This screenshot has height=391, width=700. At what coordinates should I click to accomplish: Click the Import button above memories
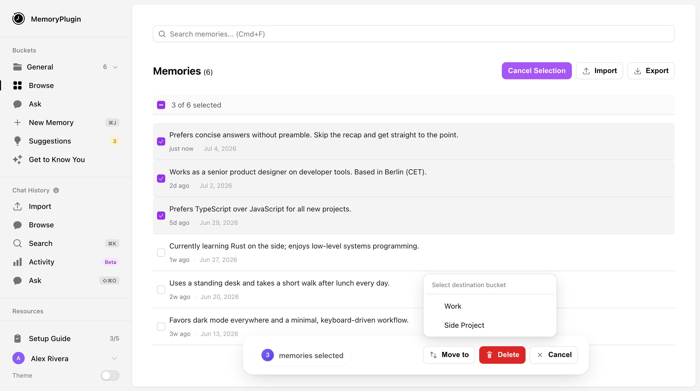[x=599, y=71]
